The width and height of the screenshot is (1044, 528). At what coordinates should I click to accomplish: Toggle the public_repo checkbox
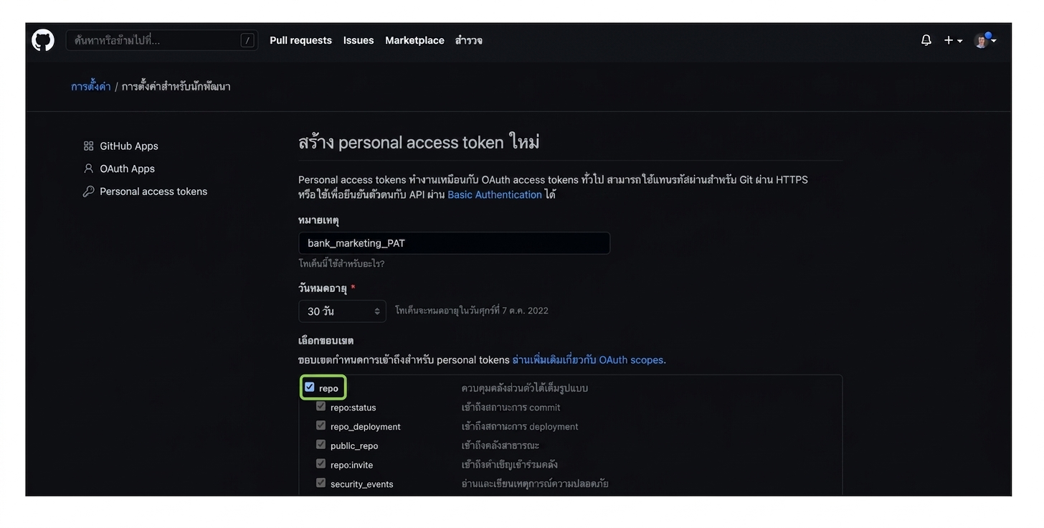pyautogui.click(x=321, y=445)
